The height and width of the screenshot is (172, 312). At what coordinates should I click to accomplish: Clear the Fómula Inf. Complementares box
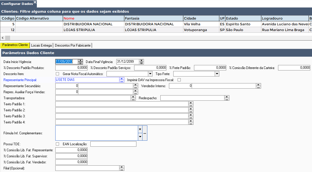(140, 129)
